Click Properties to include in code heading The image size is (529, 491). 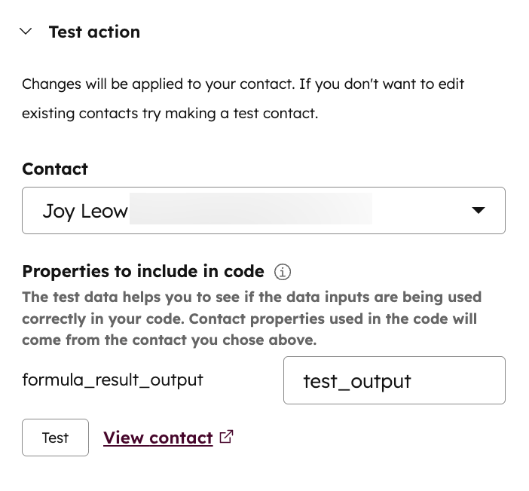[143, 271]
